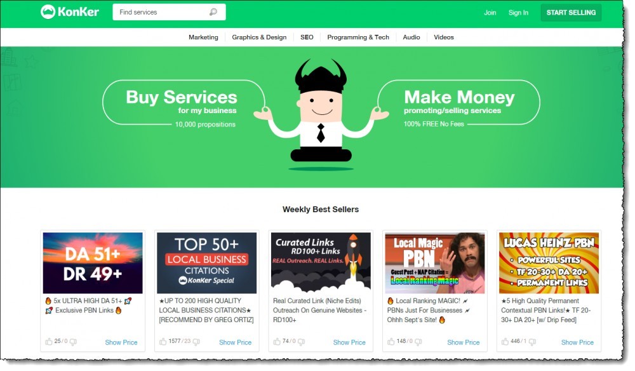The width and height of the screenshot is (635, 371).
Task: Thumbs down the Lucas Heinz PBN listing
Action: [x=532, y=342]
